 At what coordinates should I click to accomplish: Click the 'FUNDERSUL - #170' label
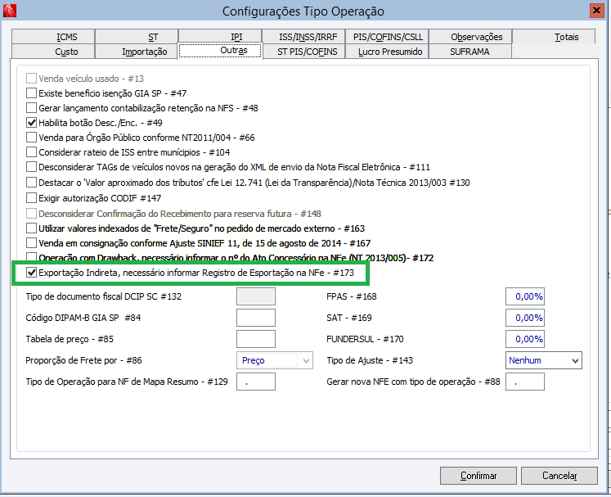tap(365, 339)
